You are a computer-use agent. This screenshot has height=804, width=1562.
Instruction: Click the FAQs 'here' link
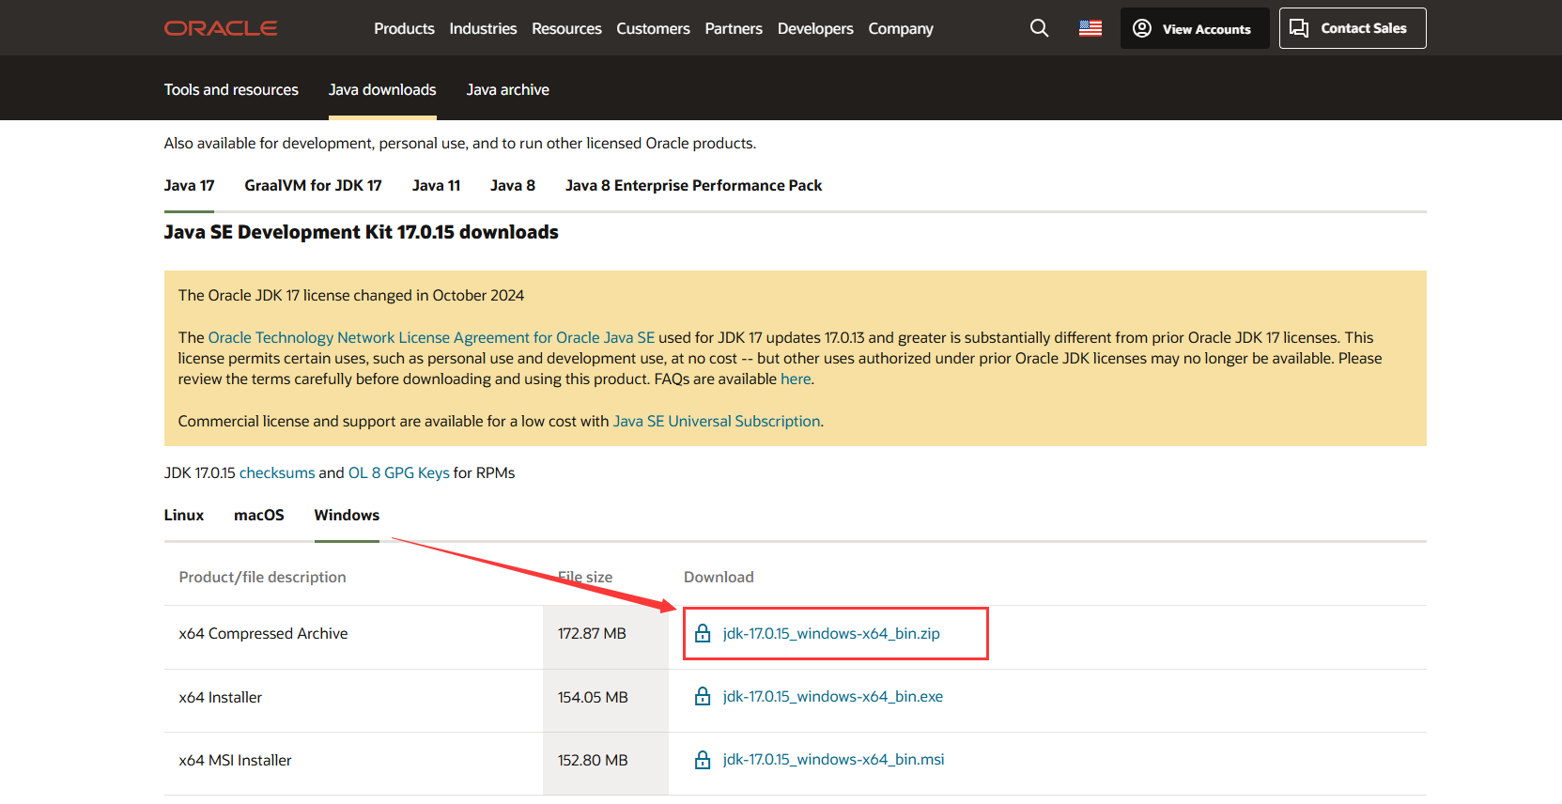pyautogui.click(x=796, y=379)
